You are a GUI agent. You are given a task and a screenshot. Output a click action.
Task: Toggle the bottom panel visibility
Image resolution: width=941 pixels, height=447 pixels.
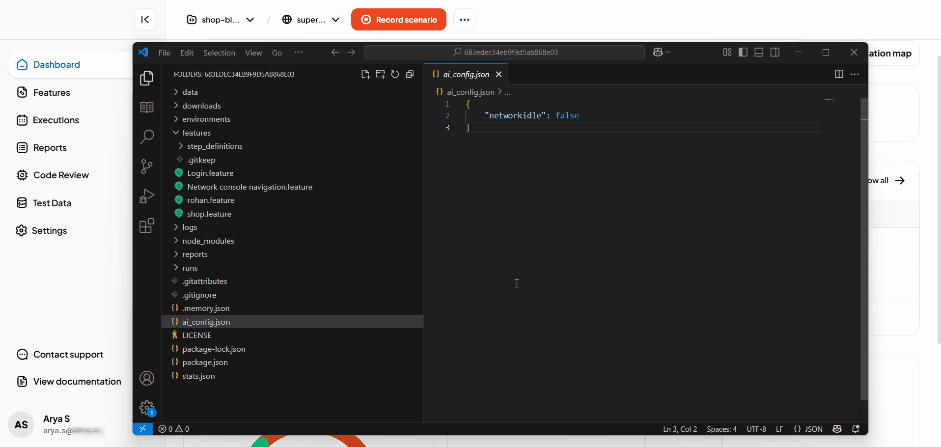click(759, 52)
